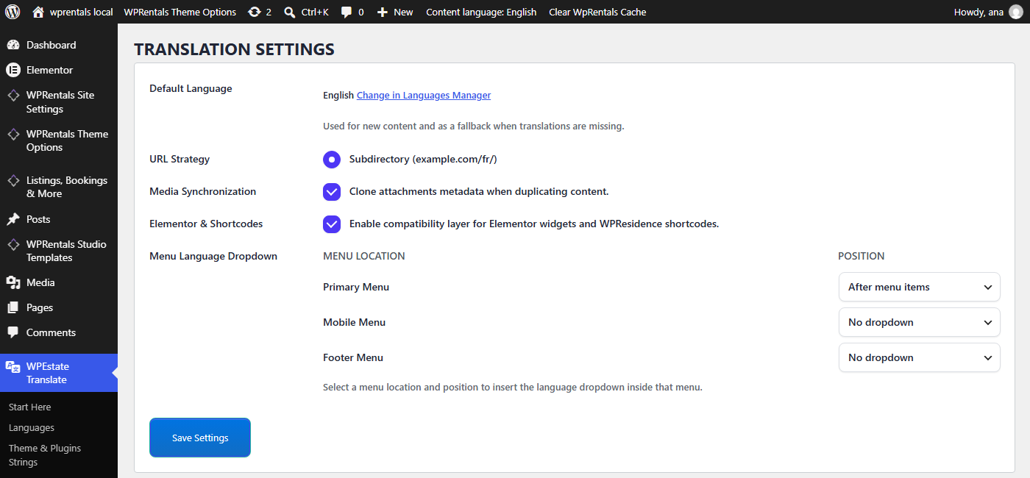Screen dimensions: 1030x478
Task: Open Primary Menu position dropdown
Action: pos(919,287)
